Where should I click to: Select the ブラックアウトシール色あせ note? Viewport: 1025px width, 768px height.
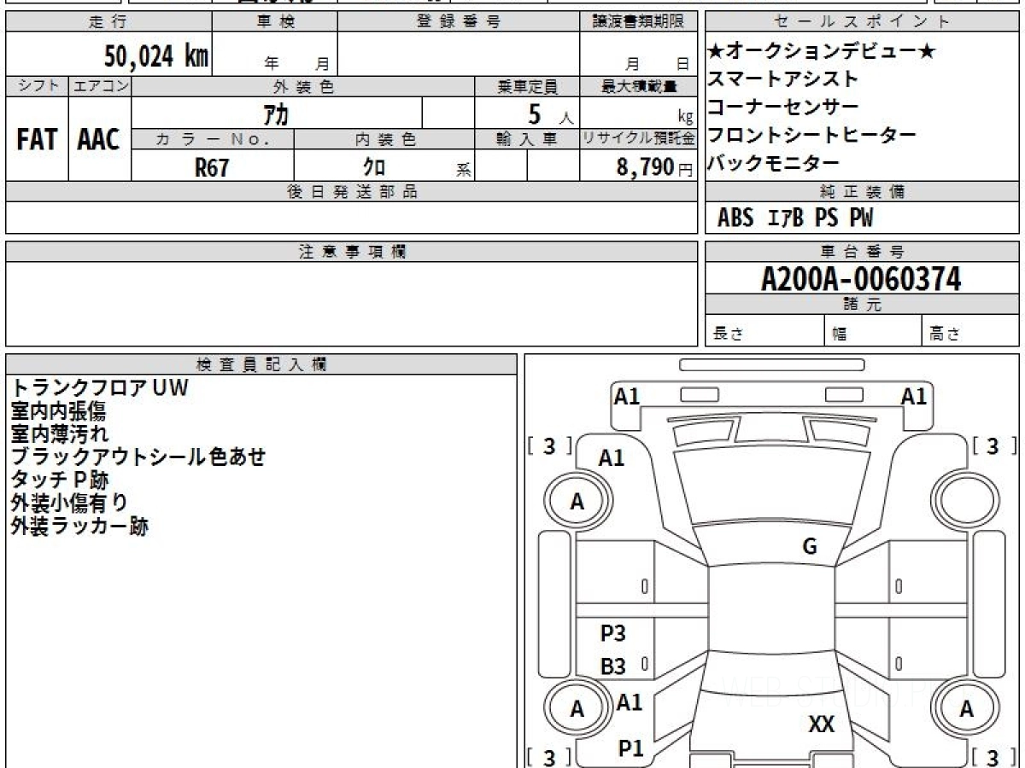click(138, 457)
